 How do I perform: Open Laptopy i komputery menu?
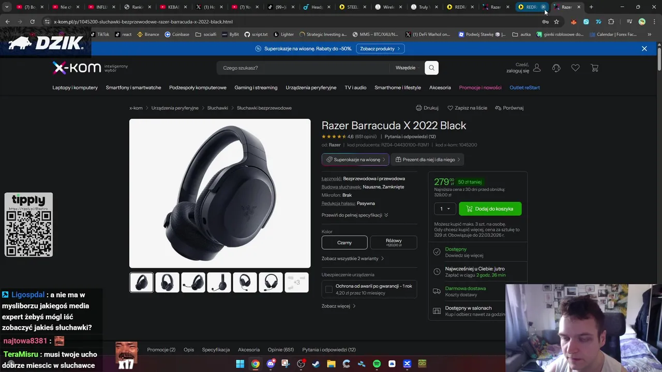(x=75, y=87)
